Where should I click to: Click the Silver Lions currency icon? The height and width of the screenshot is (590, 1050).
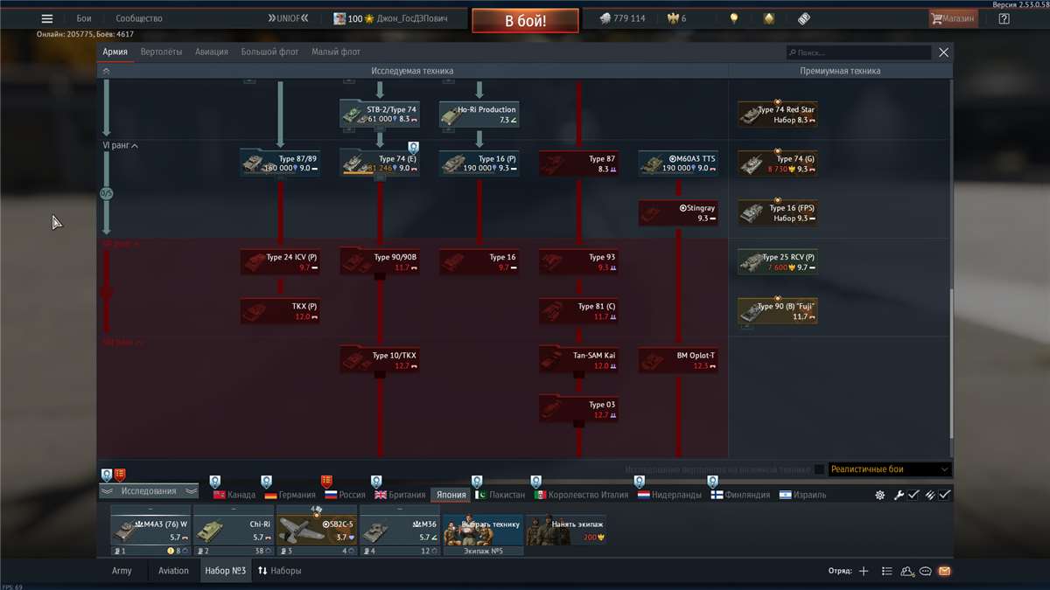coord(605,18)
